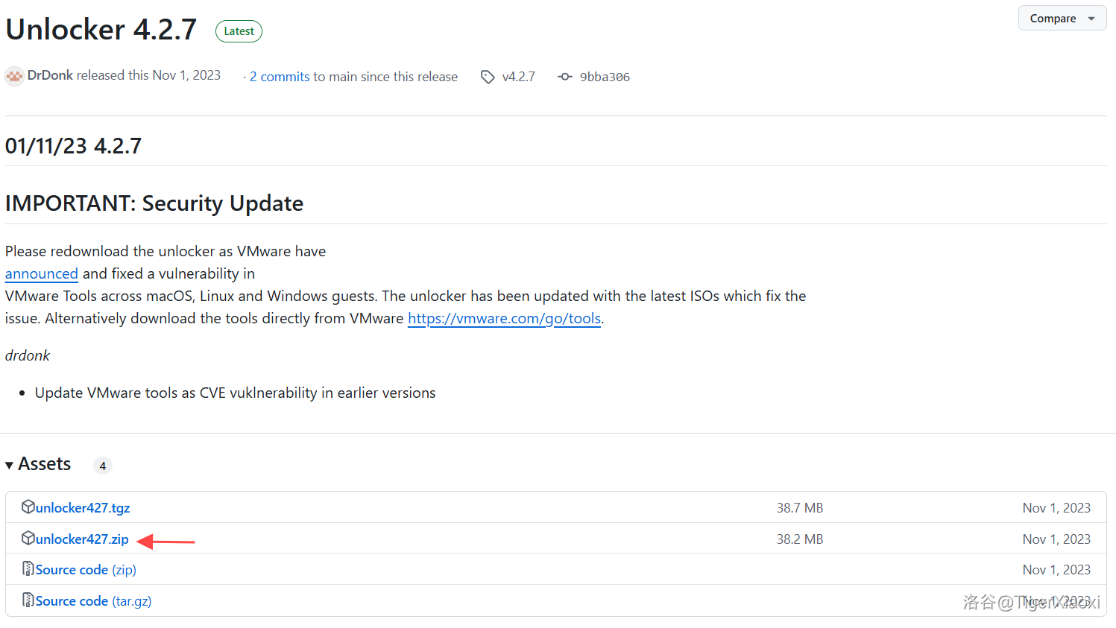Screen dimensions: 1116x628
Task: Click the tag icon beside v4.2.7
Action: (x=488, y=77)
